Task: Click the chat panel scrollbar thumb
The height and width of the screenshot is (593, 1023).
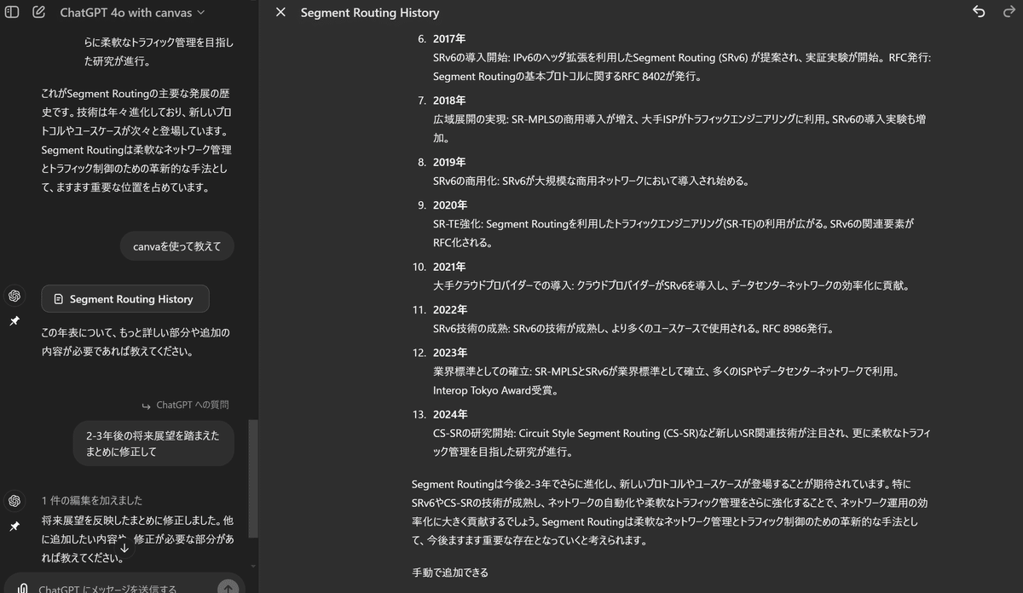Action: click(252, 479)
